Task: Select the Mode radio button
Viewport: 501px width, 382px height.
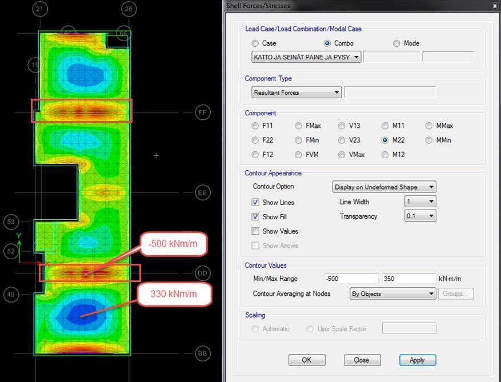Action: pyautogui.click(x=396, y=43)
